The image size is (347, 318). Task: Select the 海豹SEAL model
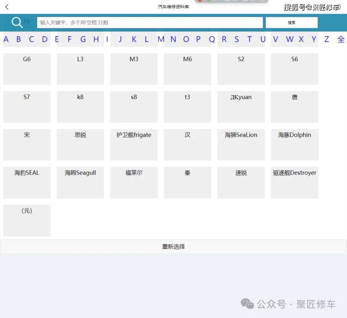click(27, 182)
